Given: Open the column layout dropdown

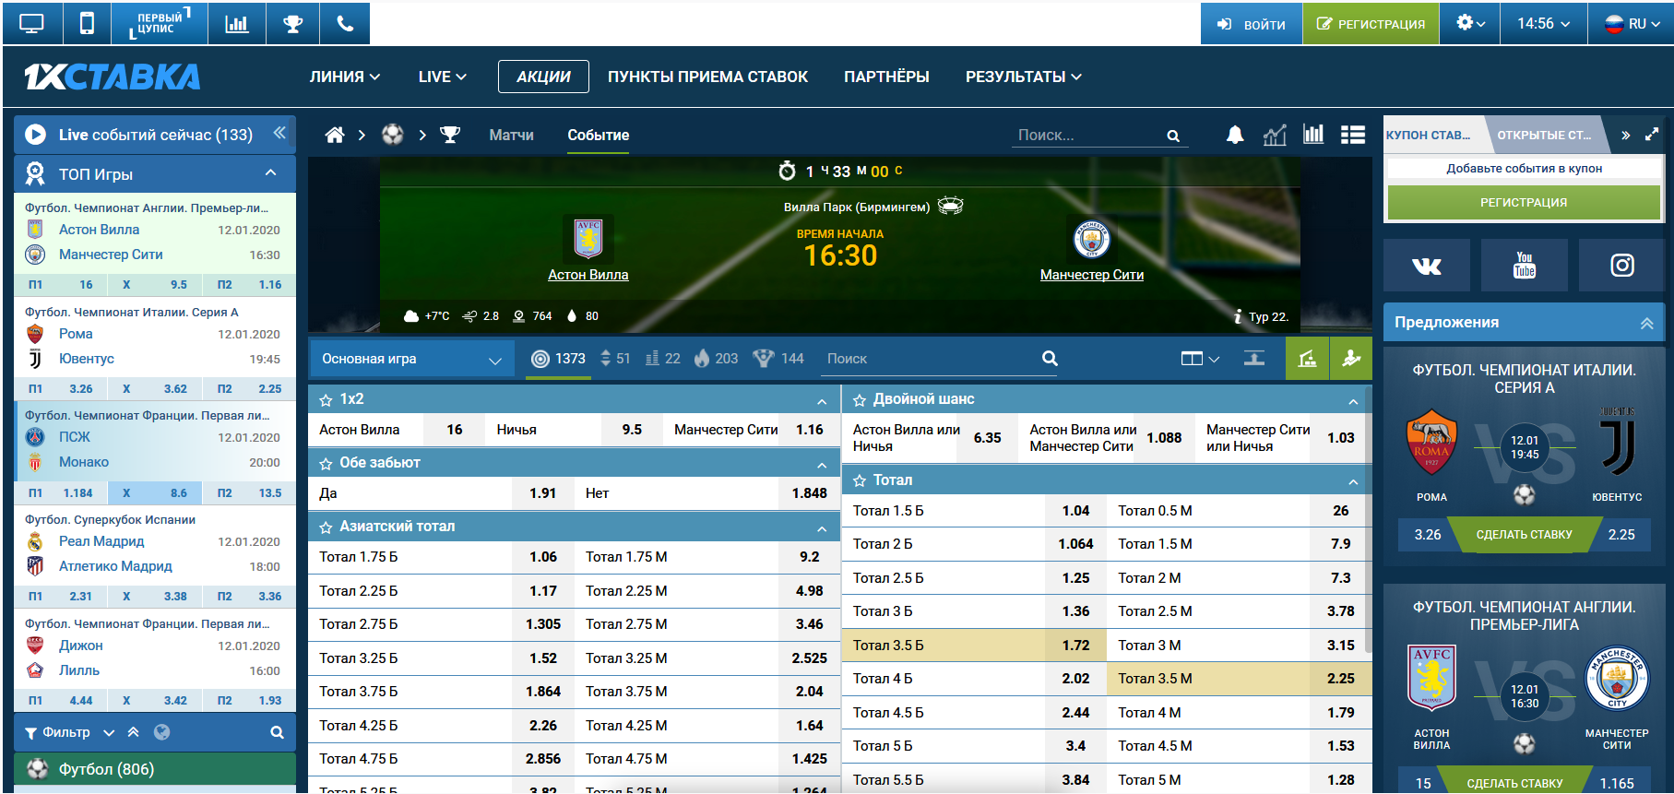Looking at the screenshot, I should click(1200, 359).
